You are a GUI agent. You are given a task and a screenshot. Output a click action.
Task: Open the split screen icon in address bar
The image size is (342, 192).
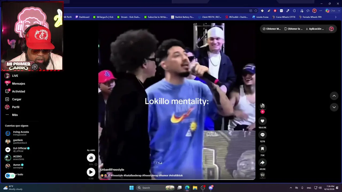tap(251, 11)
